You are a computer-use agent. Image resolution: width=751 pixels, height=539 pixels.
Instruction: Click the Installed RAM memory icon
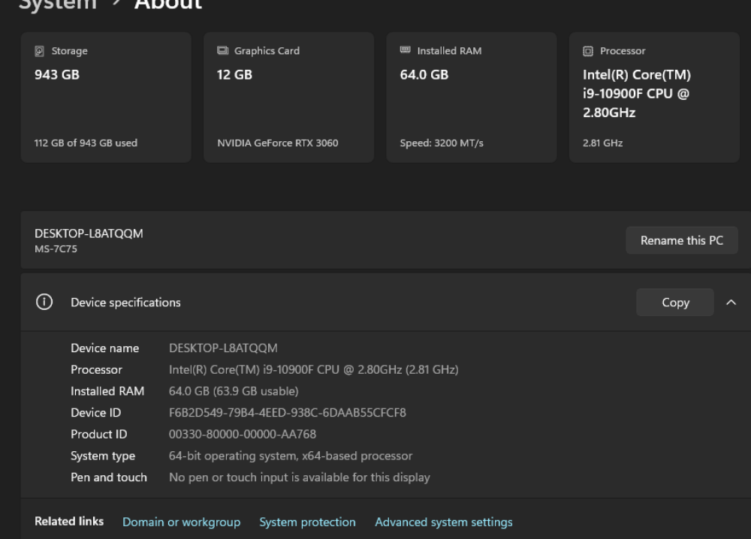[x=406, y=50]
